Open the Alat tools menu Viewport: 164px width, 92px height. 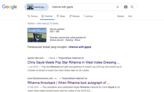coord(130,16)
